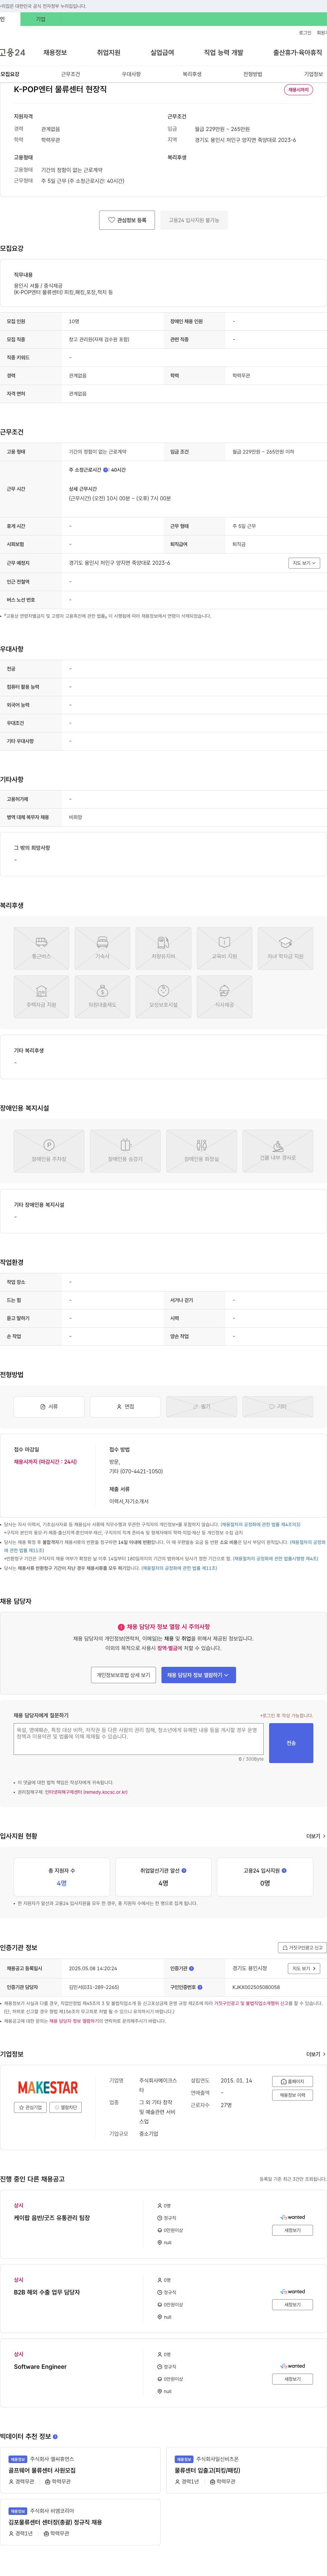Expand 채용 담당자 정보 열람하기

[198, 1675]
